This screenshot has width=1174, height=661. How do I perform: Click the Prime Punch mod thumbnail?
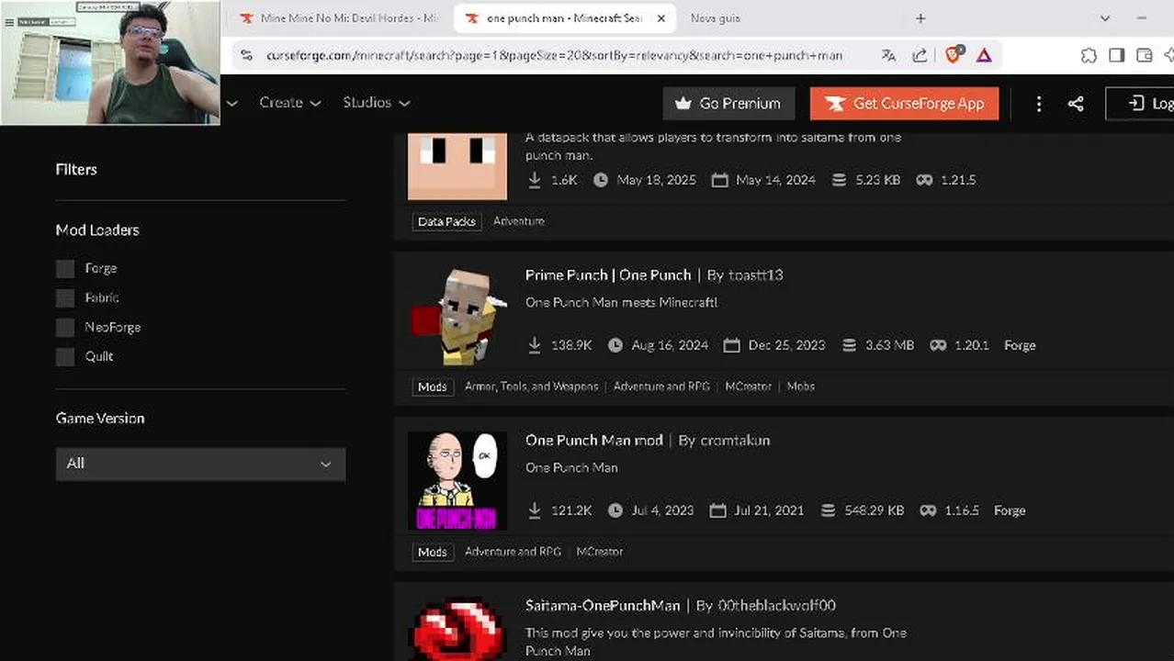point(457,316)
